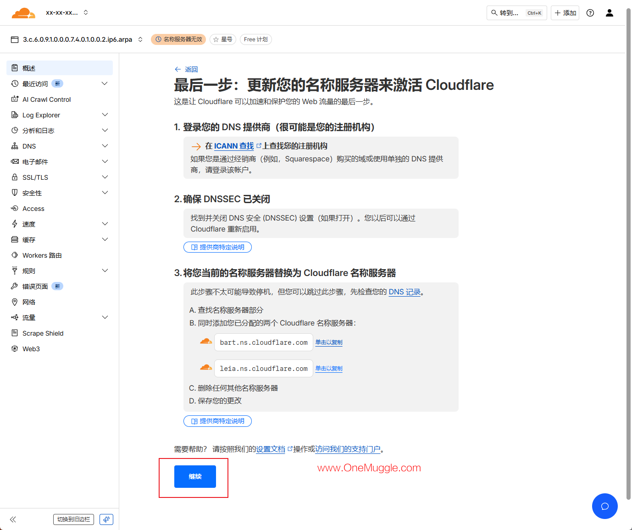Image resolution: width=632 pixels, height=530 pixels.
Task: Open the AI Crawl Control menu item
Action: click(60, 99)
